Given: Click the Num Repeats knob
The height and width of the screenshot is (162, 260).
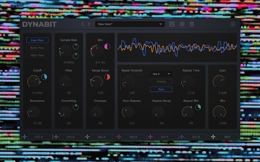Looking at the screenshot, I should tap(128, 112).
